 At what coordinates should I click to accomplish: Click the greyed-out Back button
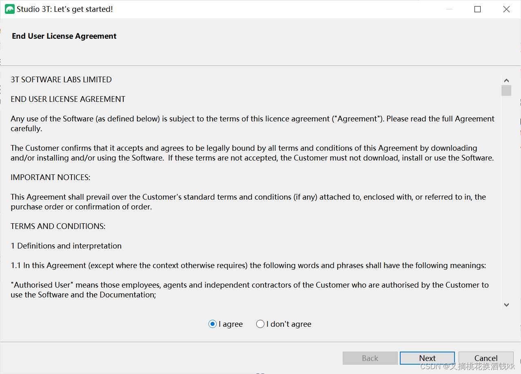point(370,358)
